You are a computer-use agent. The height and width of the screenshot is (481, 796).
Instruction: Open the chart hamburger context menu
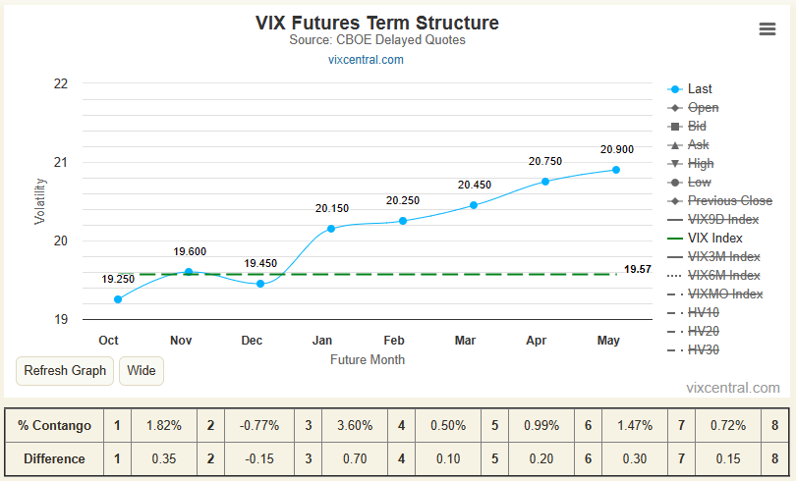coord(768,28)
